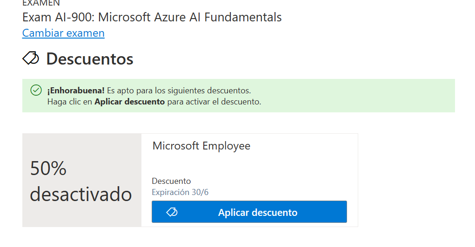Image resolution: width=475 pixels, height=247 pixels.
Task: Click the Cambiar examen link
Action: click(x=63, y=33)
